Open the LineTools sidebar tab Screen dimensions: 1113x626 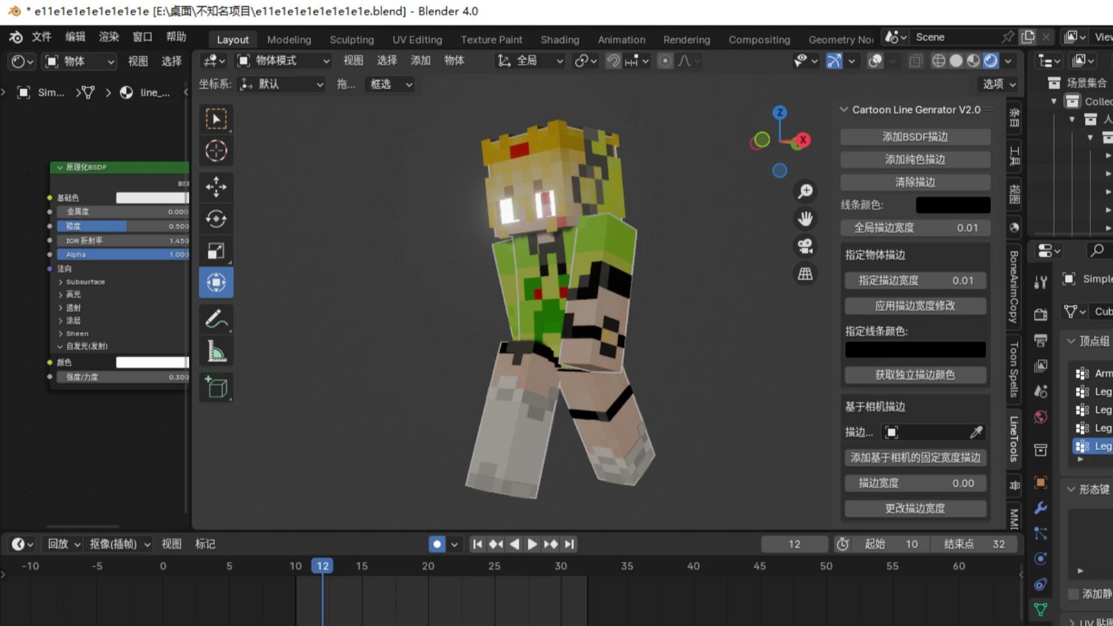1014,439
